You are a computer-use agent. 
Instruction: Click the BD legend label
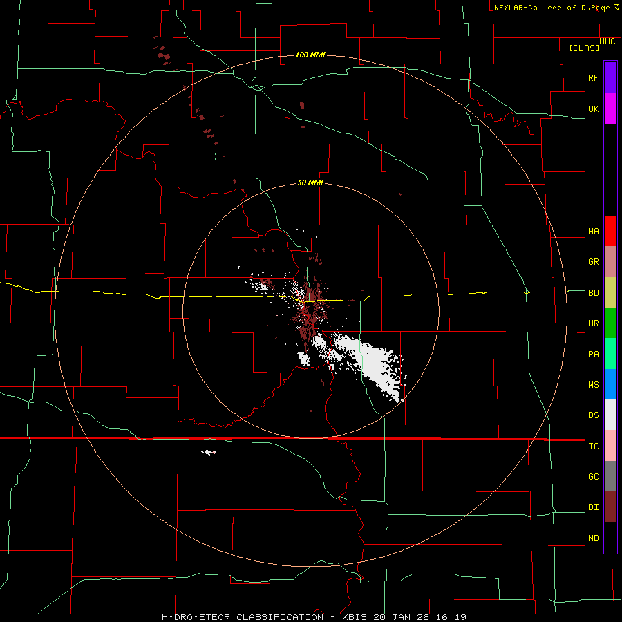593,292
